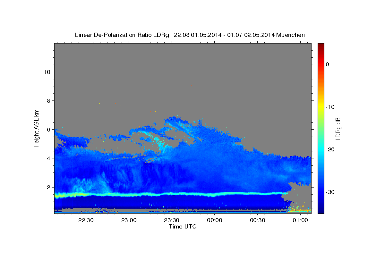Click the height label '8'

click(x=48, y=100)
